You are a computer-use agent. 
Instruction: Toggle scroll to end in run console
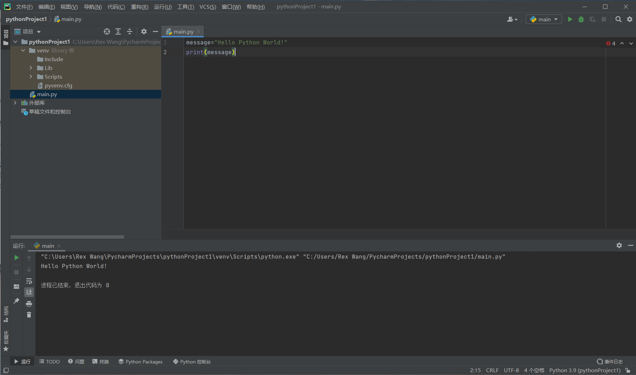(x=29, y=292)
